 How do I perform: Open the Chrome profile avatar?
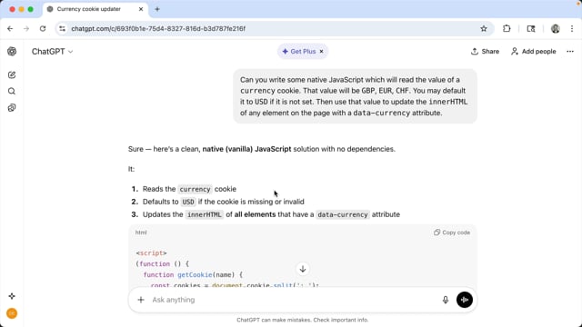pos(556,28)
